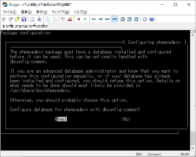Click the ASCII encoding button
This screenshot has height=157, width=196.
(x=107, y=19)
